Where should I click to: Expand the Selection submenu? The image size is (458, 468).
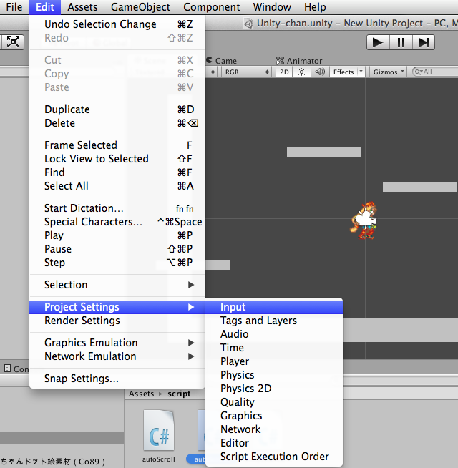point(117,285)
